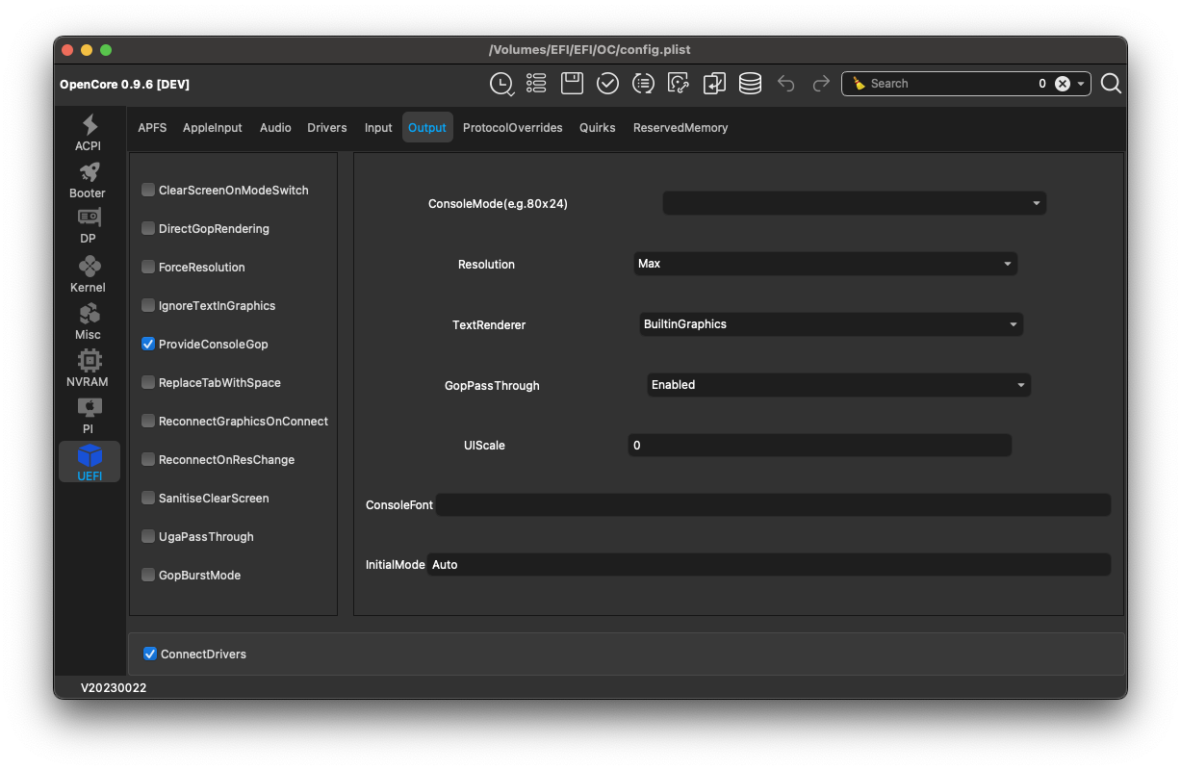The image size is (1181, 770).
Task: Switch to the AppleInput tab
Action: [213, 127]
